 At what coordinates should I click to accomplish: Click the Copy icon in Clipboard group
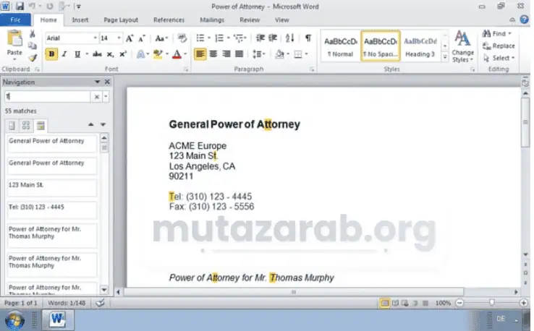tap(33, 46)
